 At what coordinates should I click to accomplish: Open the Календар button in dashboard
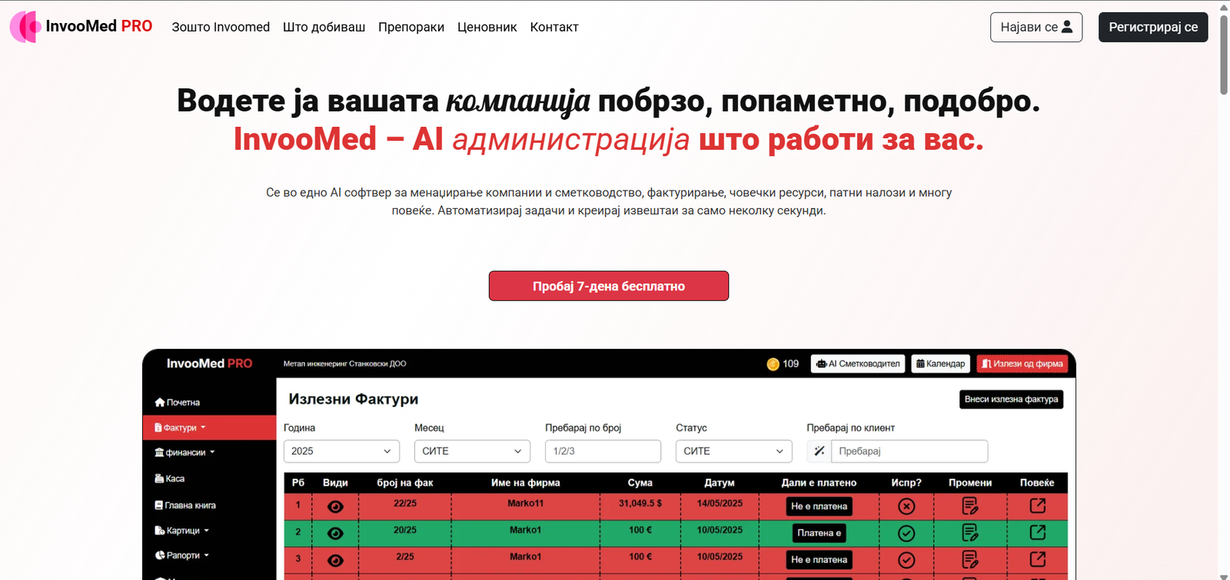tap(941, 364)
